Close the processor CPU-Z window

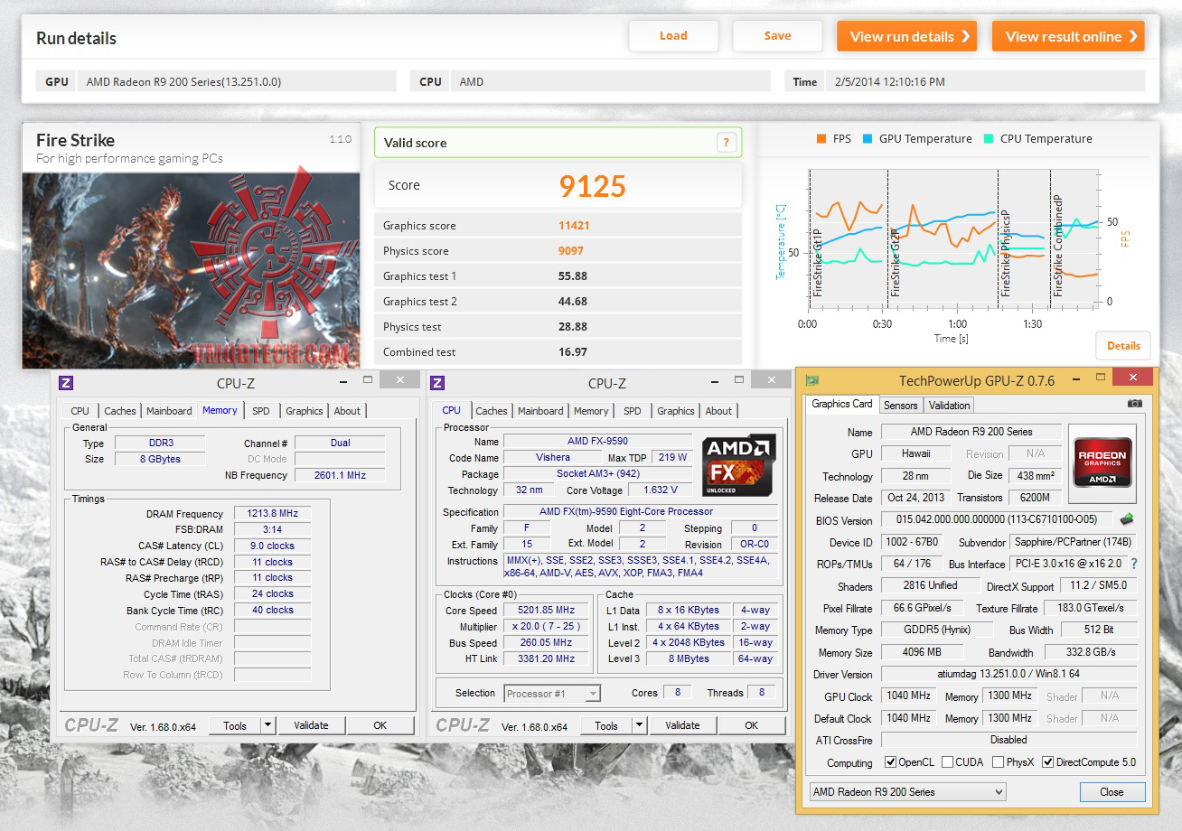[772, 379]
